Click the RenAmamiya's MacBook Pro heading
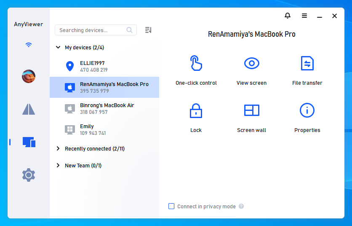Screen dimensions: 352x226 pyautogui.click(x=252, y=34)
